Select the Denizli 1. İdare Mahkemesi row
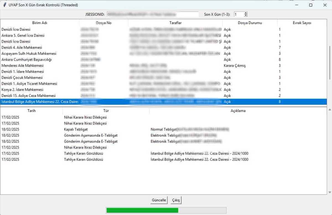The height and width of the screenshot is (215, 332). tap(164, 72)
